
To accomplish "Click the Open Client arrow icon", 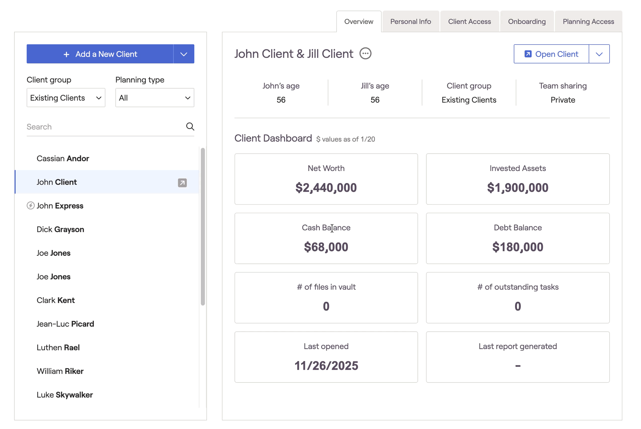I will pyautogui.click(x=528, y=54).
